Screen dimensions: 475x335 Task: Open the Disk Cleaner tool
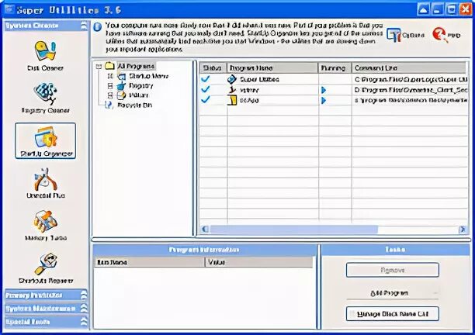pos(45,56)
